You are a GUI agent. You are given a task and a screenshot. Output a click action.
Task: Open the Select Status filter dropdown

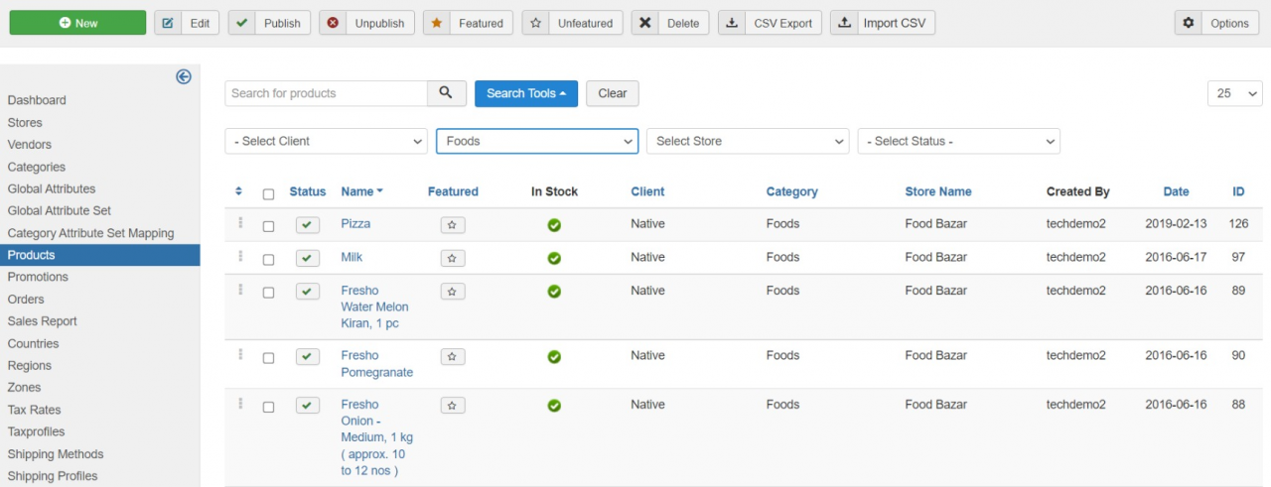[958, 141]
